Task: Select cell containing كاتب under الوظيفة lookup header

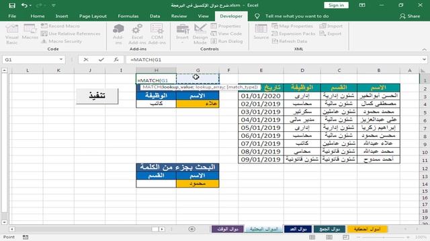Action: tap(156, 104)
